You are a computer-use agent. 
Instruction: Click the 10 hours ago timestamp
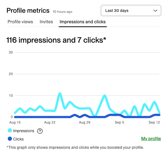click(x=62, y=12)
